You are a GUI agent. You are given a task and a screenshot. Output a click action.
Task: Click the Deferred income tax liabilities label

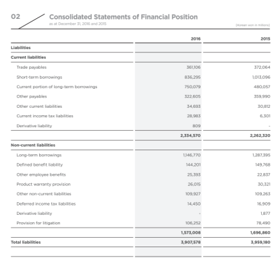pos(46,203)
